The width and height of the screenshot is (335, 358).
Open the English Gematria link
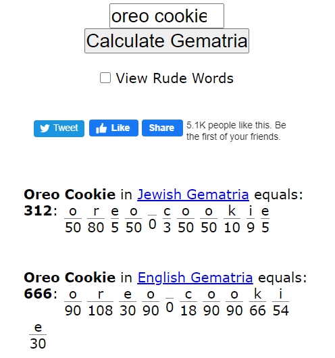point(195,278)
